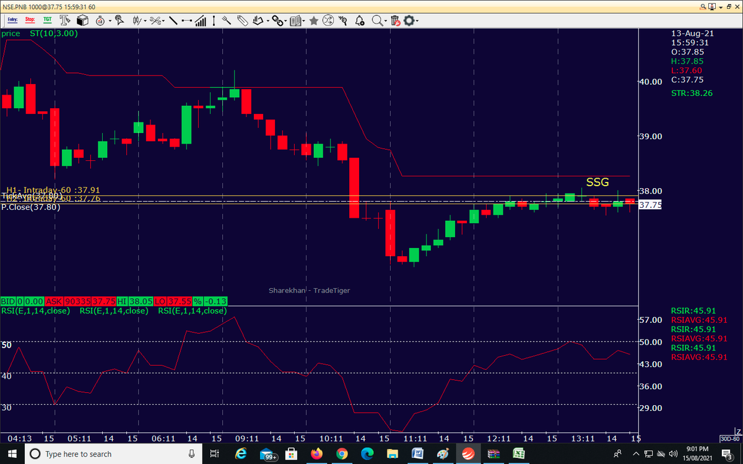
Task: Click the rising bar chart icon
Action: 200,20
